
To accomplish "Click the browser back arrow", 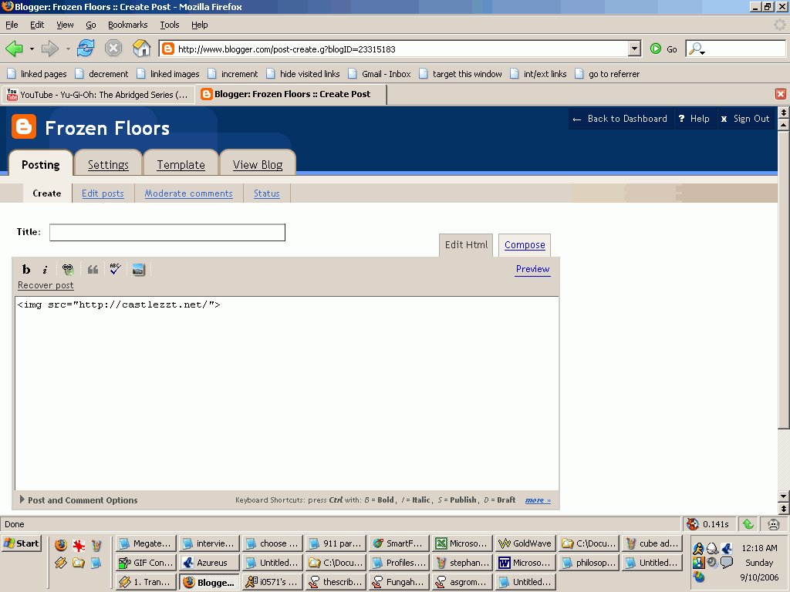I will [x=14, y=49].
